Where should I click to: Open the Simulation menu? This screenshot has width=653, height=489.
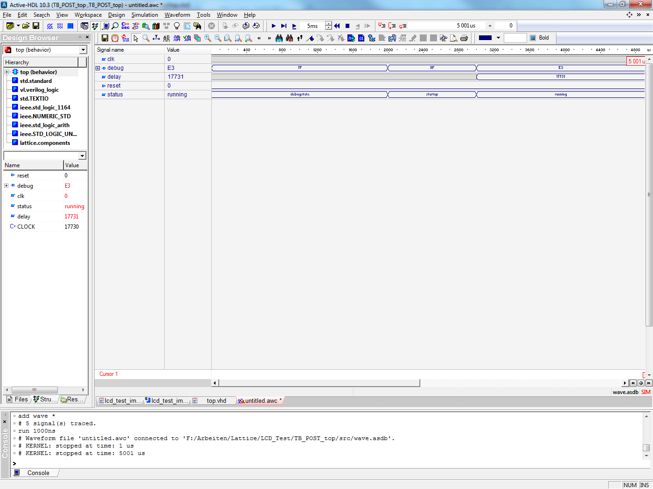145,15
